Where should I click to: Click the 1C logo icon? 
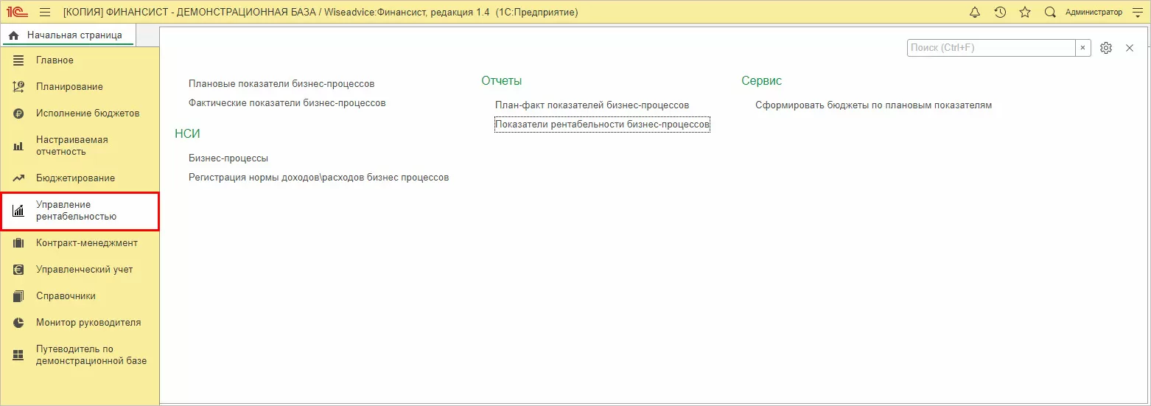point(18,12)
